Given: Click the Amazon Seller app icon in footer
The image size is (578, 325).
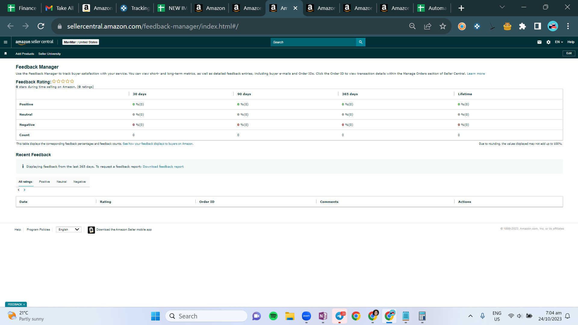Looking at the screenshot, I should (91, 230).
